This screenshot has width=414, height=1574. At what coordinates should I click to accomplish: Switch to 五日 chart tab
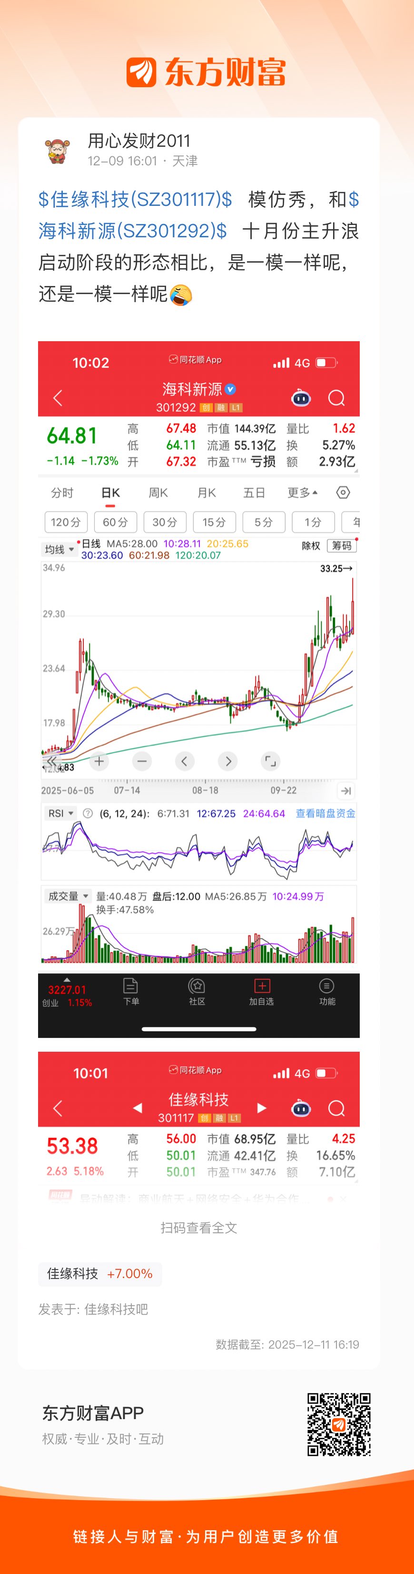(x=254, y=492)
